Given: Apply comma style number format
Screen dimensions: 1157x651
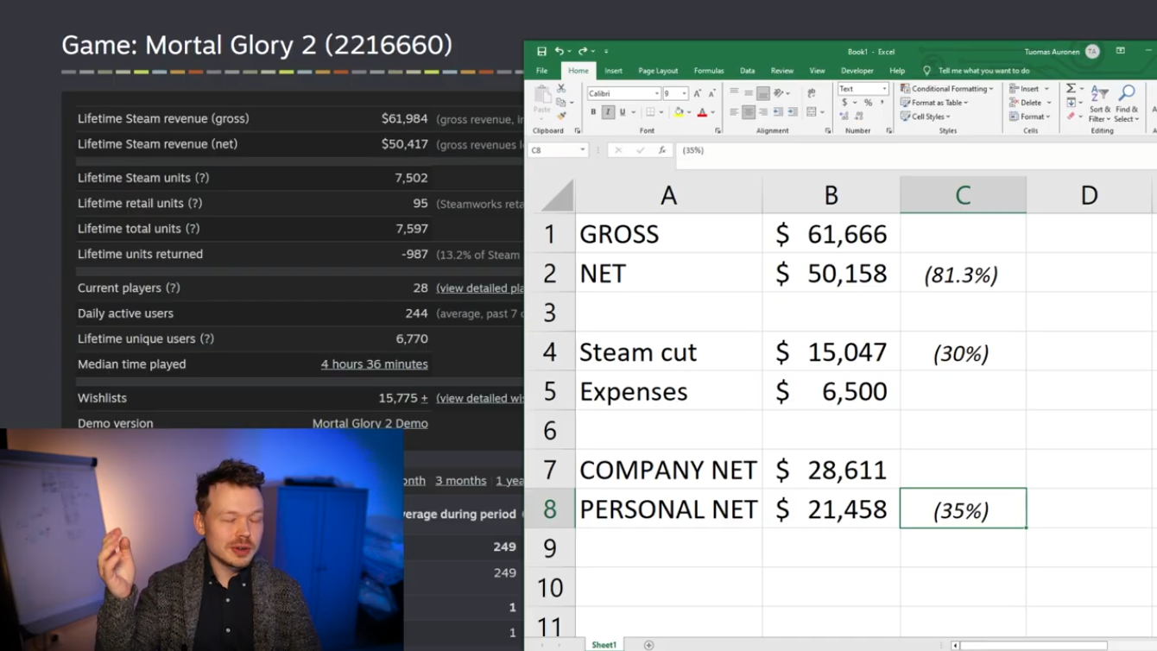Looking at the screenshot, I should click(x=882, y=103).
